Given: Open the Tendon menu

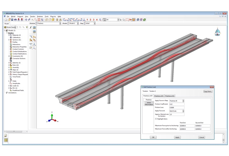Looking at the screenshot, I should (33, 17).
